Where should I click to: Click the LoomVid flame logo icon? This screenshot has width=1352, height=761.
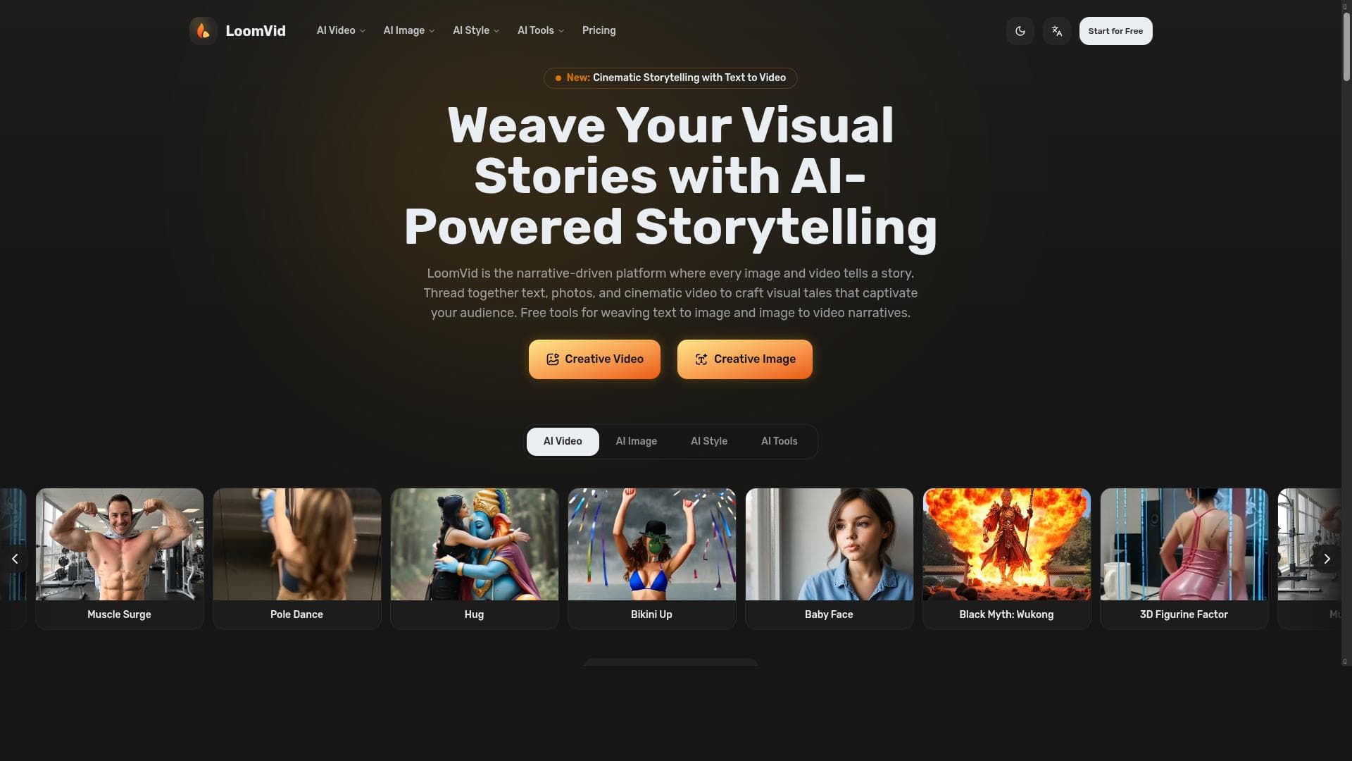tap(203, 31)
